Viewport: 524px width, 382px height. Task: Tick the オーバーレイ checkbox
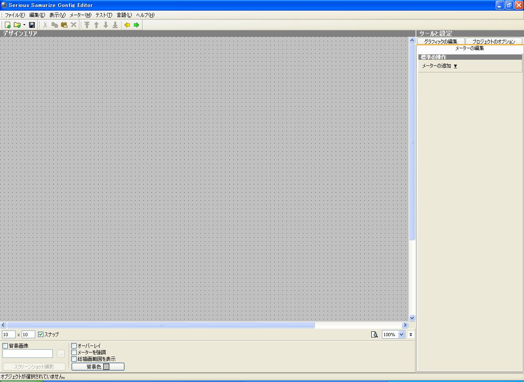[x=74, y=346]
